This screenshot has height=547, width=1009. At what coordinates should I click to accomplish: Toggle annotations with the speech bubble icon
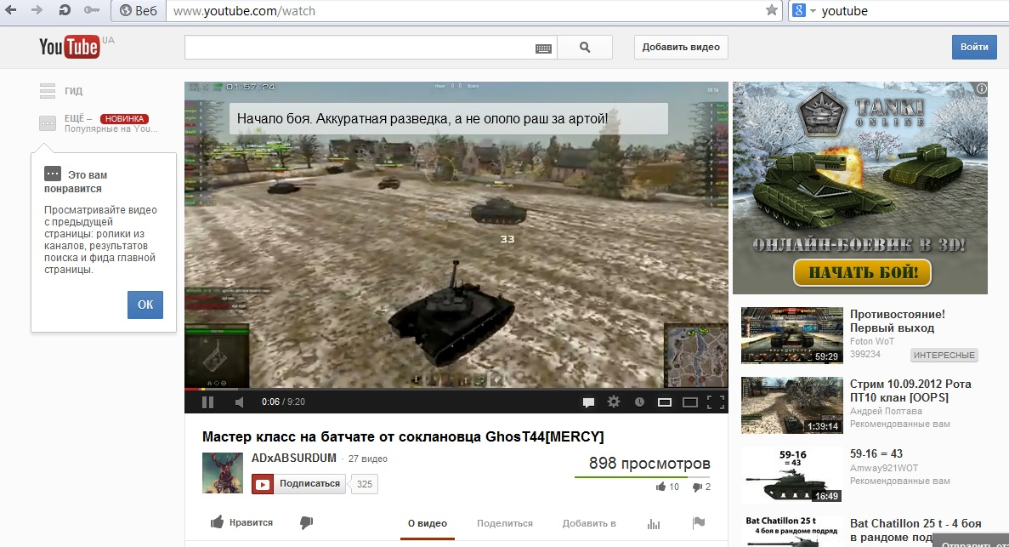point(588,402)
